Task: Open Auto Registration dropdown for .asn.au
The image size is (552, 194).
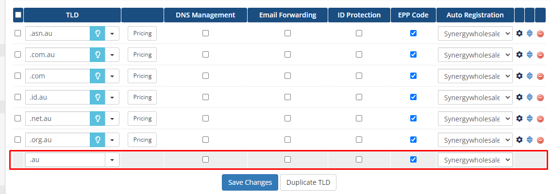Action: (475, 33)
